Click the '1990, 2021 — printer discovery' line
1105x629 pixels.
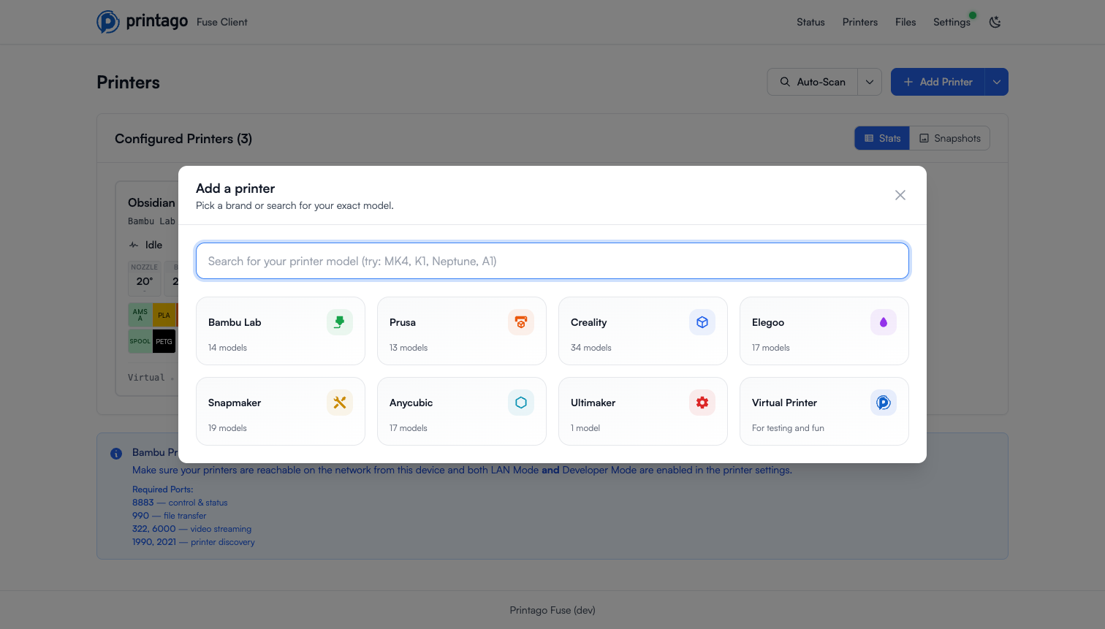tap(194, 542)
